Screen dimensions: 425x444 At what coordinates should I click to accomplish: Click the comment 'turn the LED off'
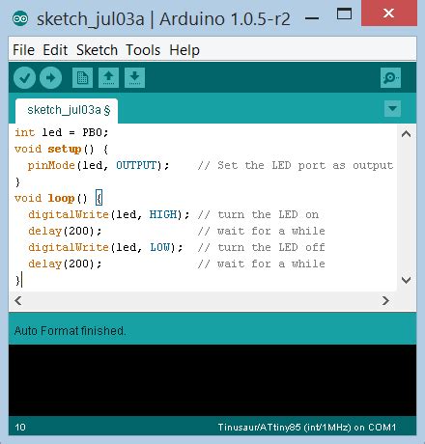pyautogui.click(x=271, y=247)
